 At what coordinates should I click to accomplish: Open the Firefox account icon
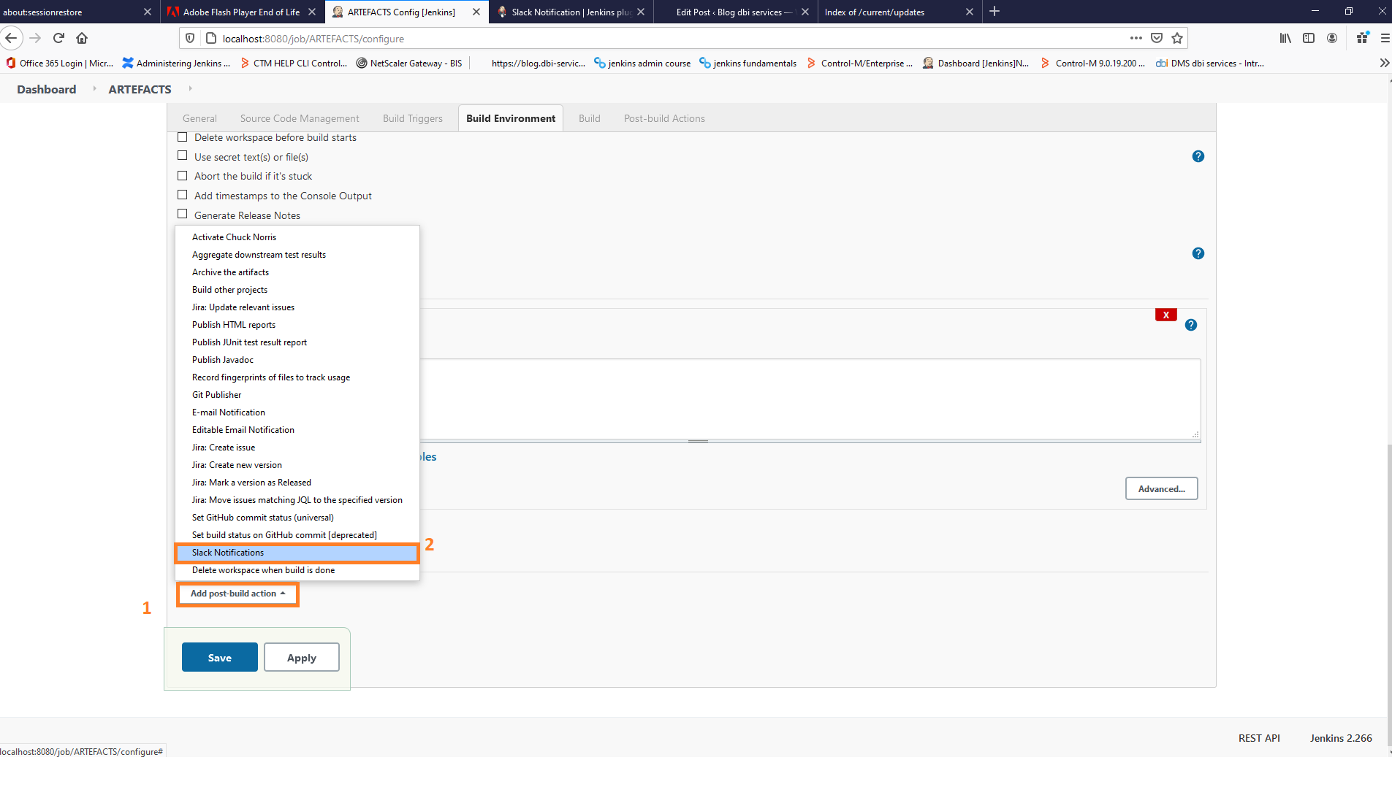click(1332, 38)
